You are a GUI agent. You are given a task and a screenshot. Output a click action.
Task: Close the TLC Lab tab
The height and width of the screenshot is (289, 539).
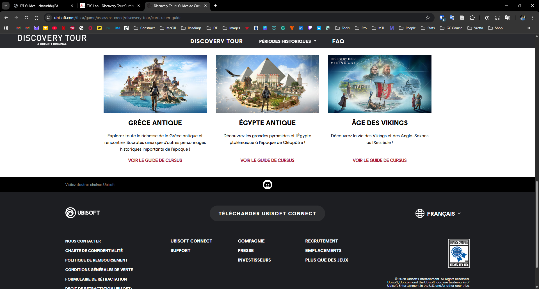click(x=139, y=6)
